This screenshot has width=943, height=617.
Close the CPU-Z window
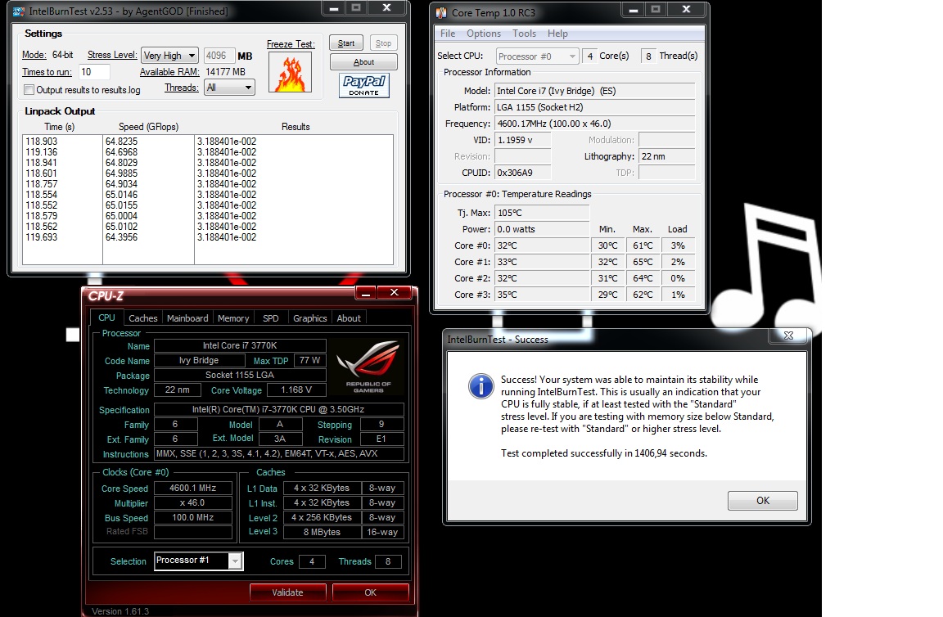pyautogui.click(x=395, y=293)
